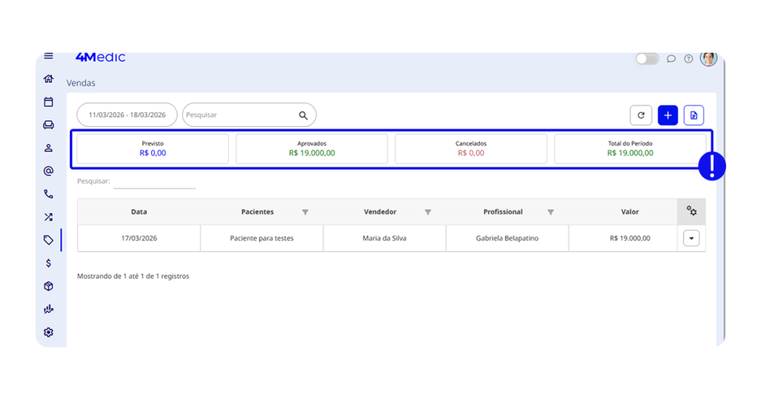Add a new sale with plus button
The width and height of the screenshot is (761, 400).
click(x=667, y=115)
